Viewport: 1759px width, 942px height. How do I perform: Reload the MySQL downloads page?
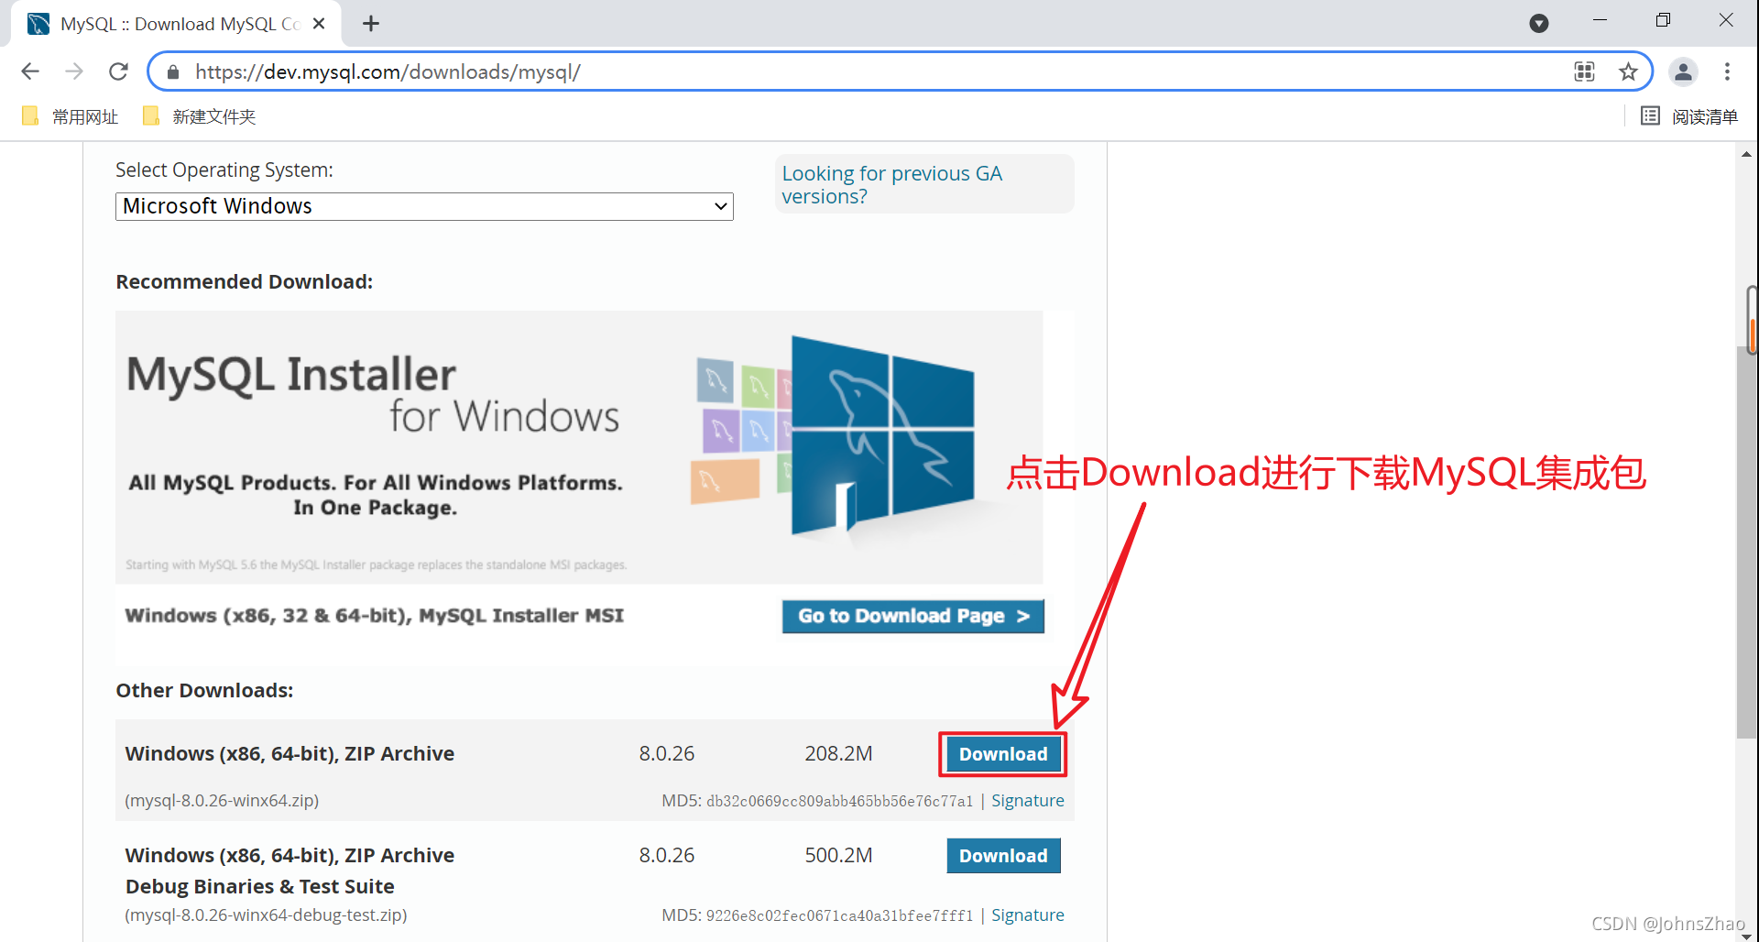(118, 71)
